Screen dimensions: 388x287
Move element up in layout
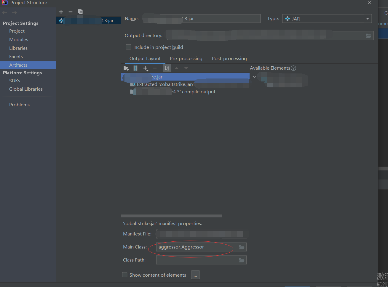pos(177,68)
